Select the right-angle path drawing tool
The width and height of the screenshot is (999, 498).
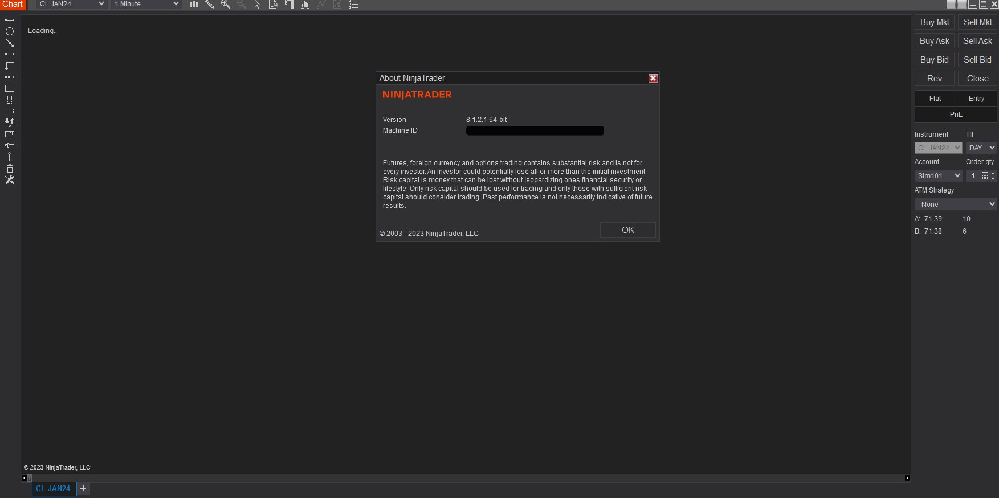(10, 66)
